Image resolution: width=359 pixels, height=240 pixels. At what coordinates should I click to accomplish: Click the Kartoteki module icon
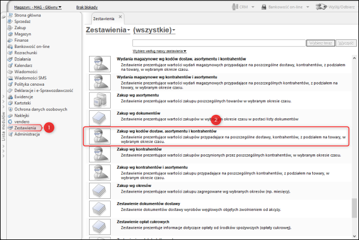(x=10, y=103)
